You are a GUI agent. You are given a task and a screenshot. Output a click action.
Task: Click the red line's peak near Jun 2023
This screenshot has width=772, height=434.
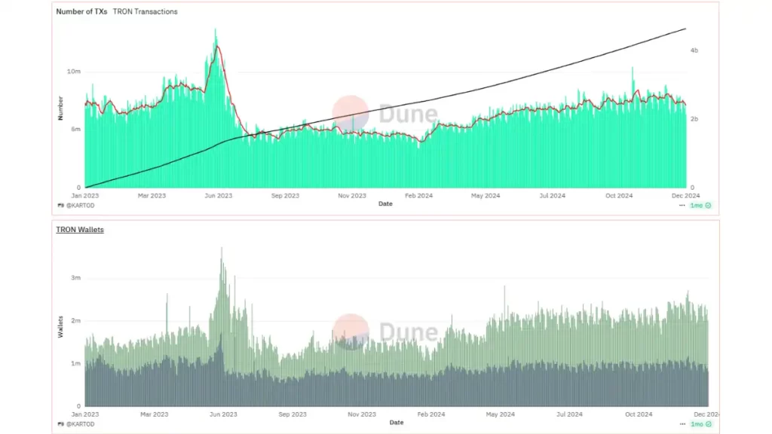point(217,47)
